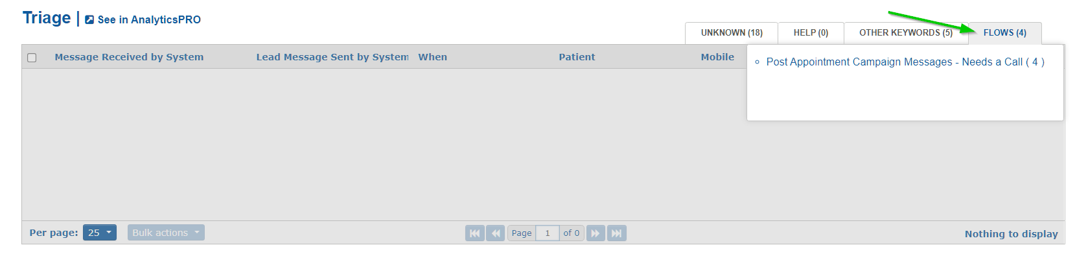Select the OTHER KEYWORDS (5) tab
1088x258 pixels.
[906, 33]
